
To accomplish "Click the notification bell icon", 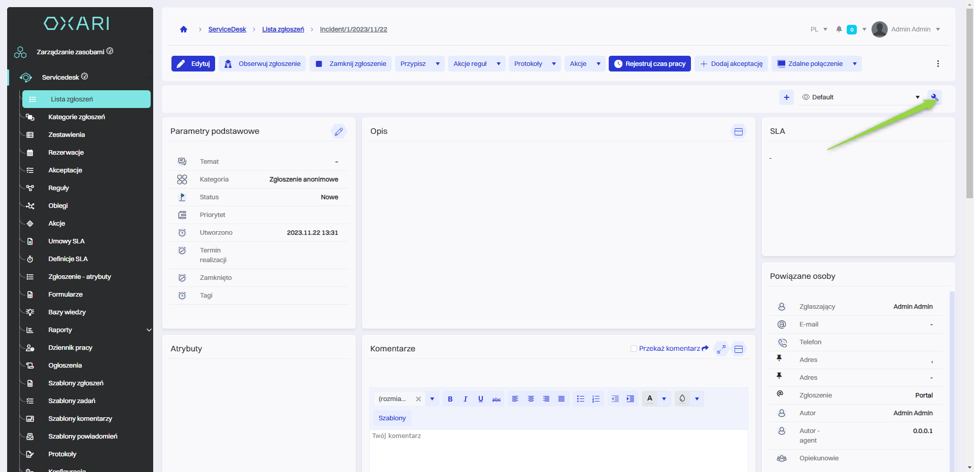I will 839,29.
